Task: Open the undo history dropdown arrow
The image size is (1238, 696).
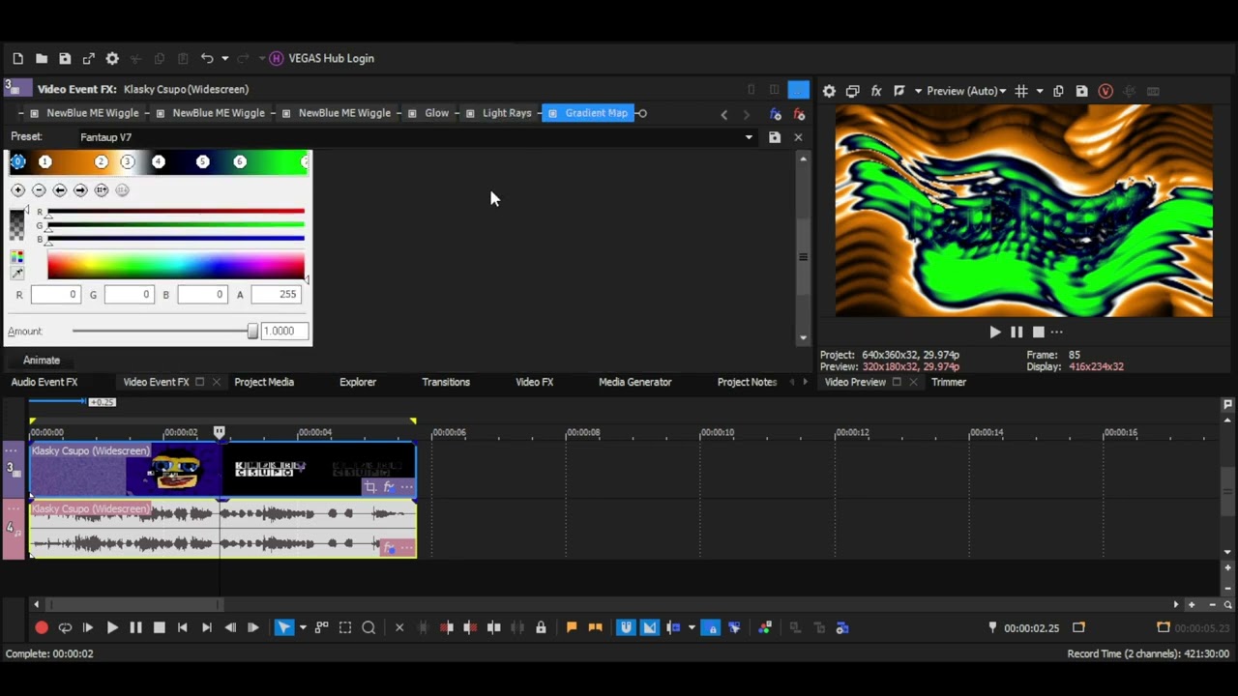Action: pyautogui.click(x=224, y=59)
